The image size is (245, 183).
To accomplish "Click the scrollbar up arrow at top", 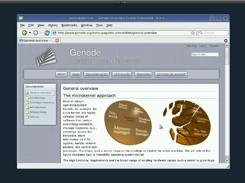I will (x=227, y=45).
